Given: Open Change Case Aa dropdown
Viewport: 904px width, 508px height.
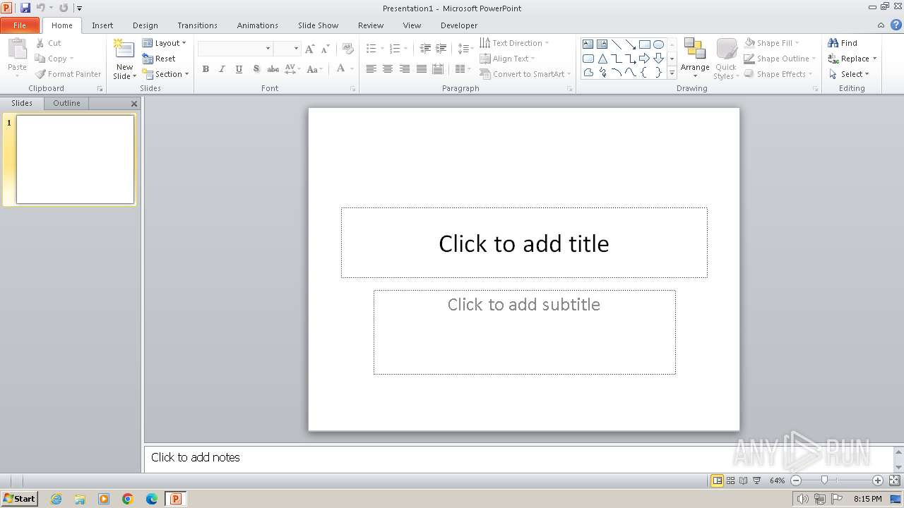Looking at the screenshot, I should [x=315, y=69].
